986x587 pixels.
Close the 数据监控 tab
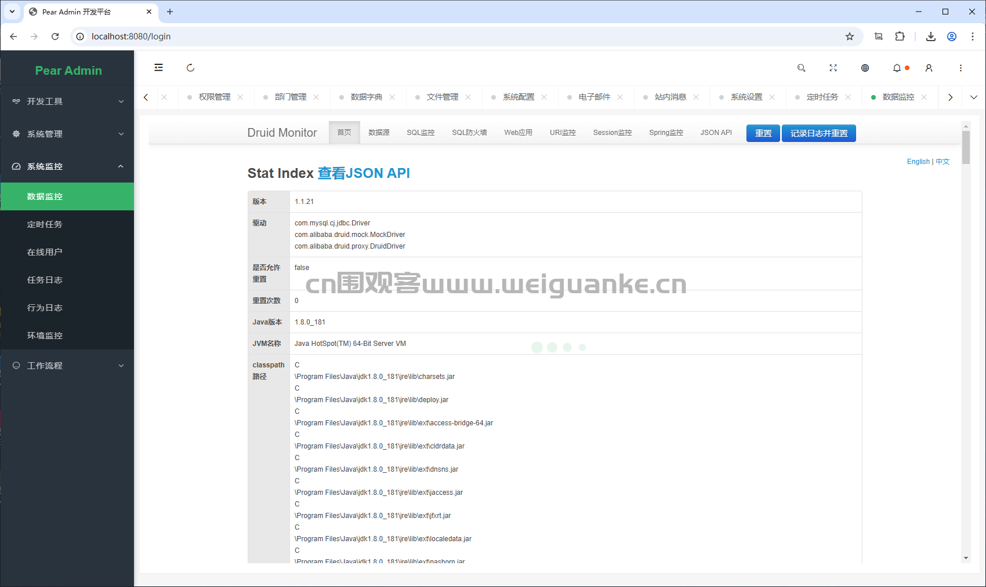pyautogui.click(x=924, y=97)
